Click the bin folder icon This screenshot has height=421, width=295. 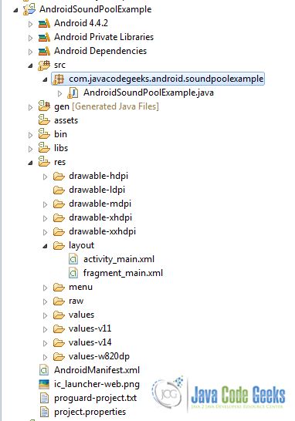pyautogui.click(x=44, y=134)
